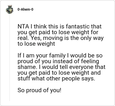Collapse the comment thread via vertical line
Screen dimensions: 115x106
pos(9,57)
